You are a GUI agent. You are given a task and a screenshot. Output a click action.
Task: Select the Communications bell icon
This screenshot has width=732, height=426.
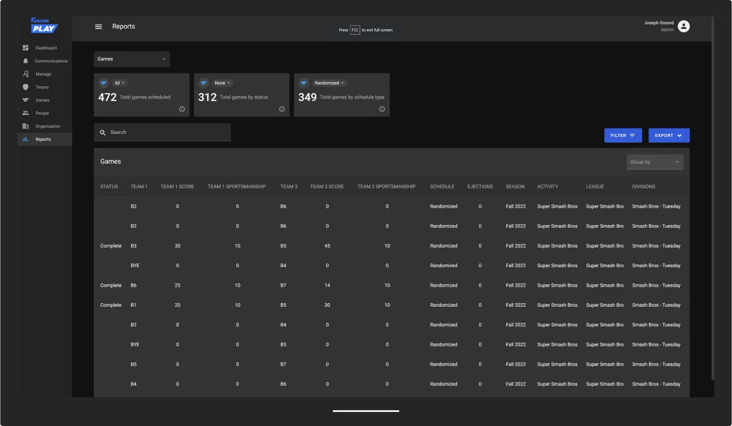click(26, 61)
